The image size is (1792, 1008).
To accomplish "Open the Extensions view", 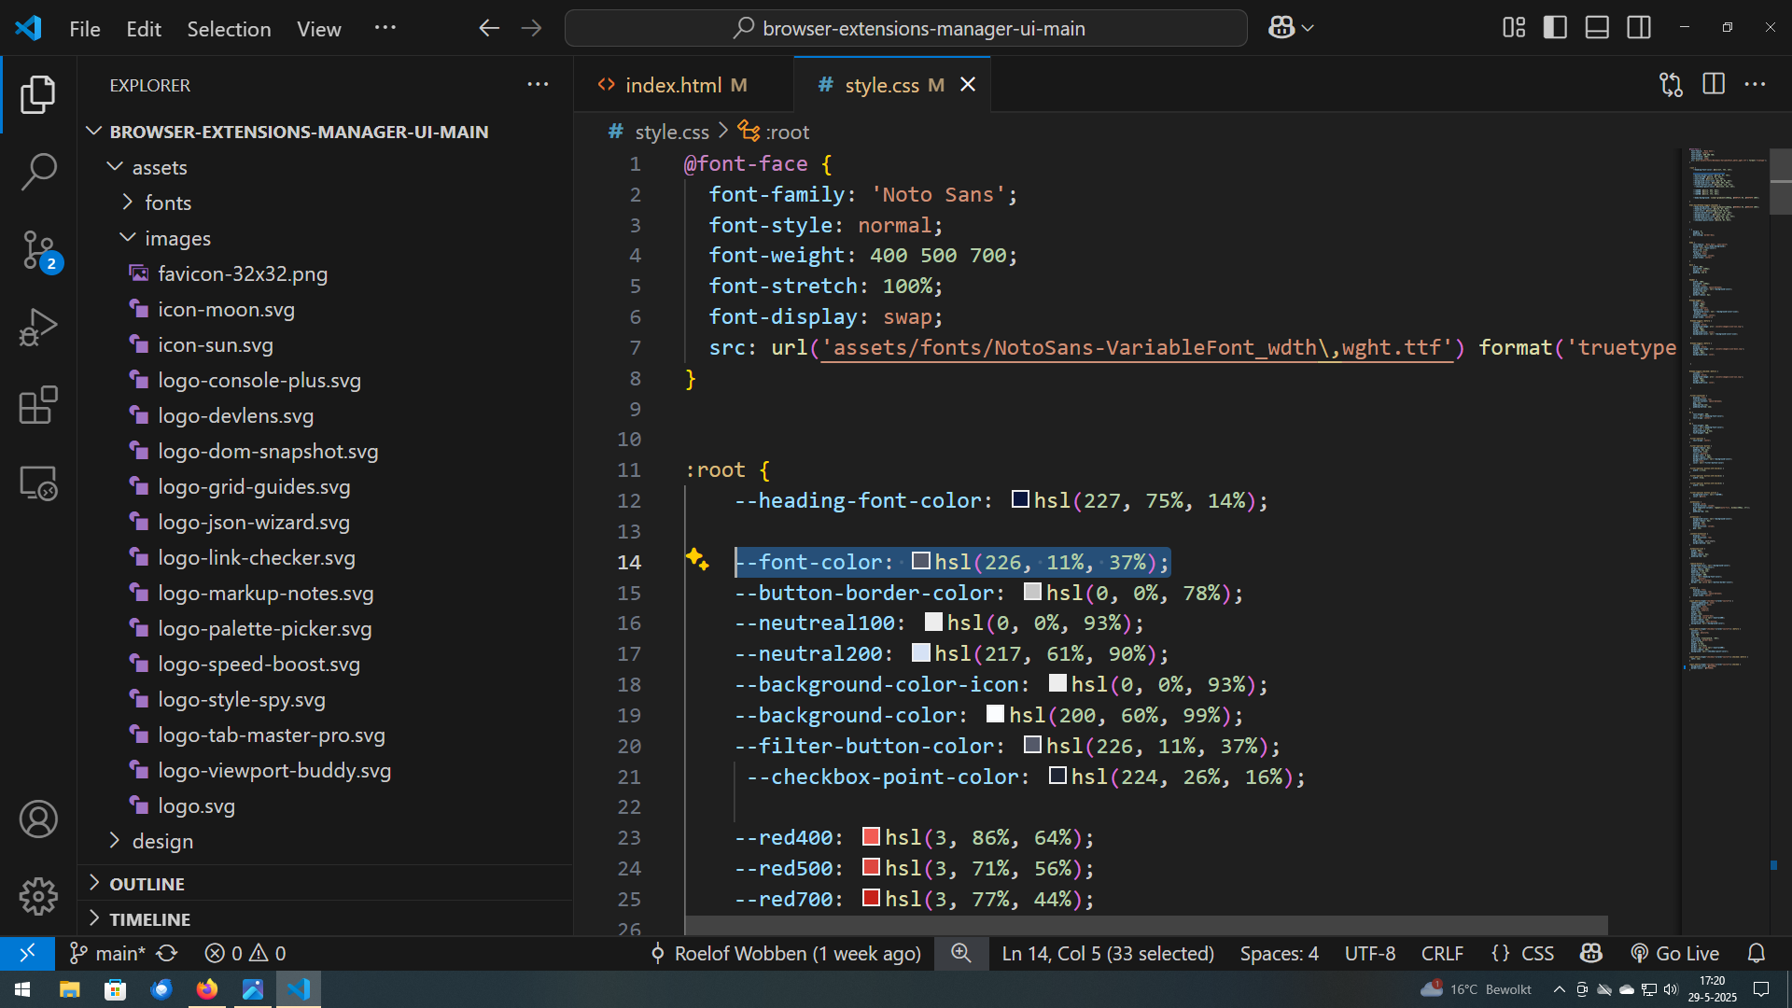I will pos(38,405).
